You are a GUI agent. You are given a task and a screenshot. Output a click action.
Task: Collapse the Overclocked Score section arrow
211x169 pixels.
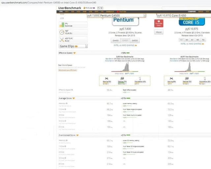pos(77,135)
